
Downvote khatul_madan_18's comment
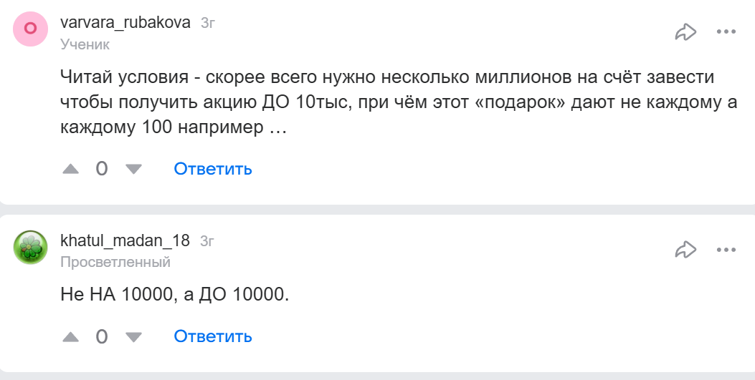[x=133, y=336]
